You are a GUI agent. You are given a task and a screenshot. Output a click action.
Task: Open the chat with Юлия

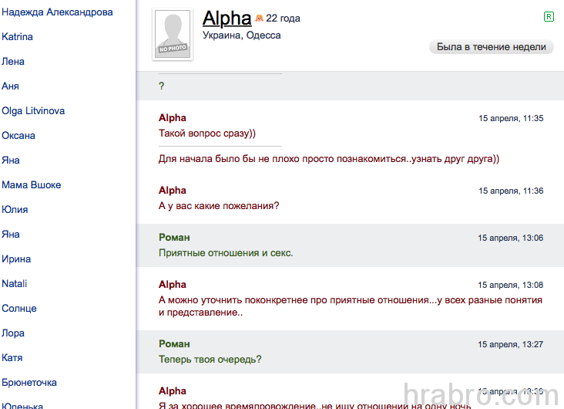tap(15, 210)
